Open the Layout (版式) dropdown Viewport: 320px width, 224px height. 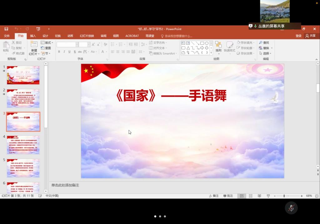pos(47,43)
